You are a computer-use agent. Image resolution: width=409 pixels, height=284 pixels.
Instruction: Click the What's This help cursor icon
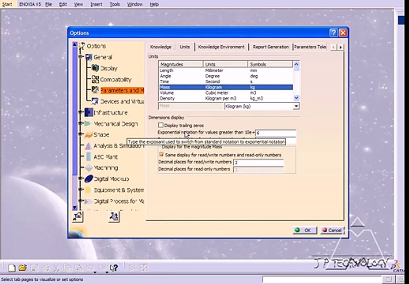(x=114, y=268)
